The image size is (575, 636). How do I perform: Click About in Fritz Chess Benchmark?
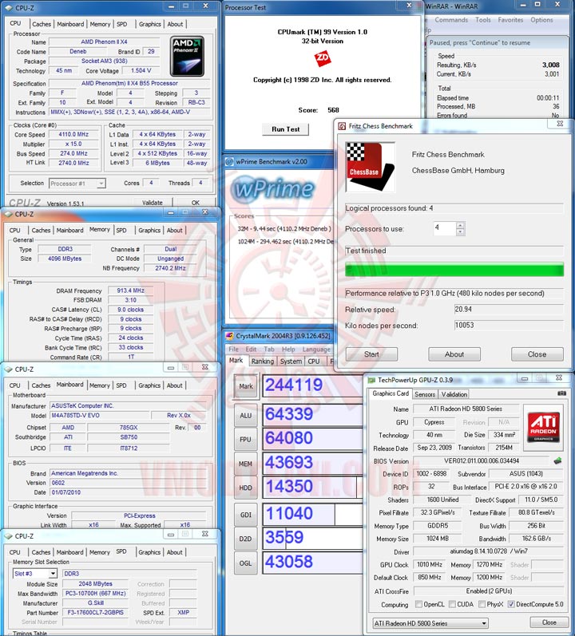click(x=454, y=354)
